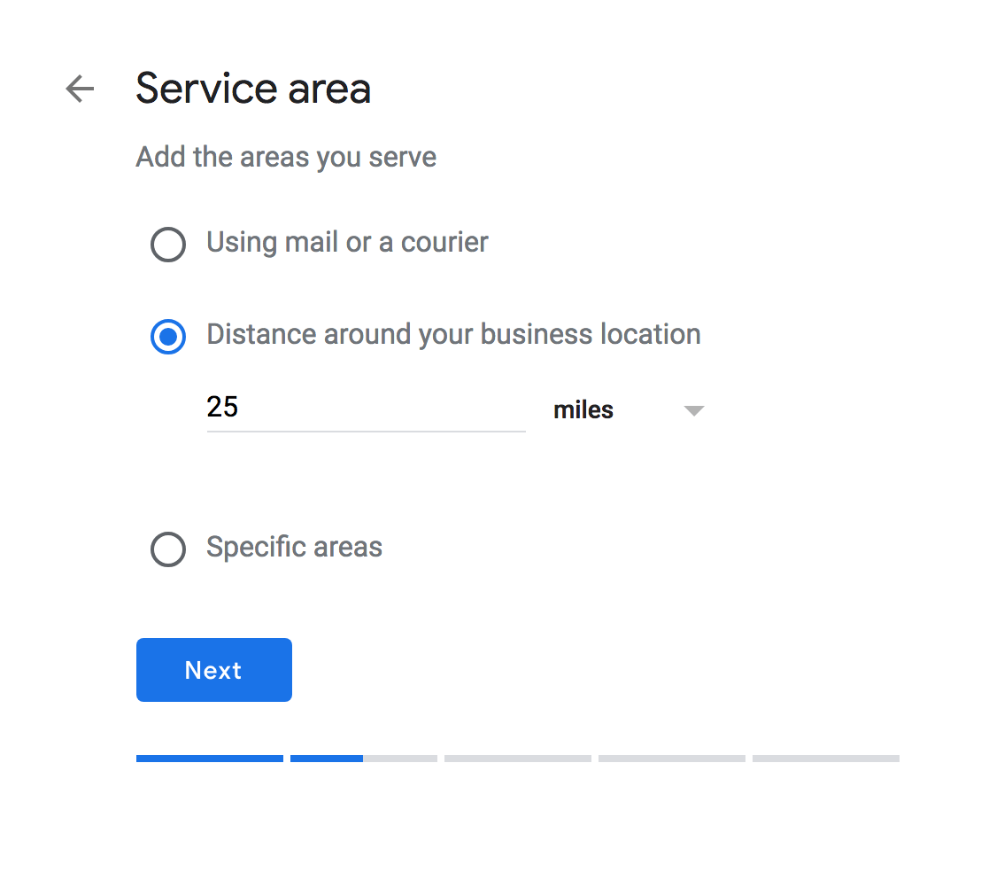This screenshot has width=981, height=872.
Task: Click the blue portion of the second progress segment
Action: tap(327, 759)
